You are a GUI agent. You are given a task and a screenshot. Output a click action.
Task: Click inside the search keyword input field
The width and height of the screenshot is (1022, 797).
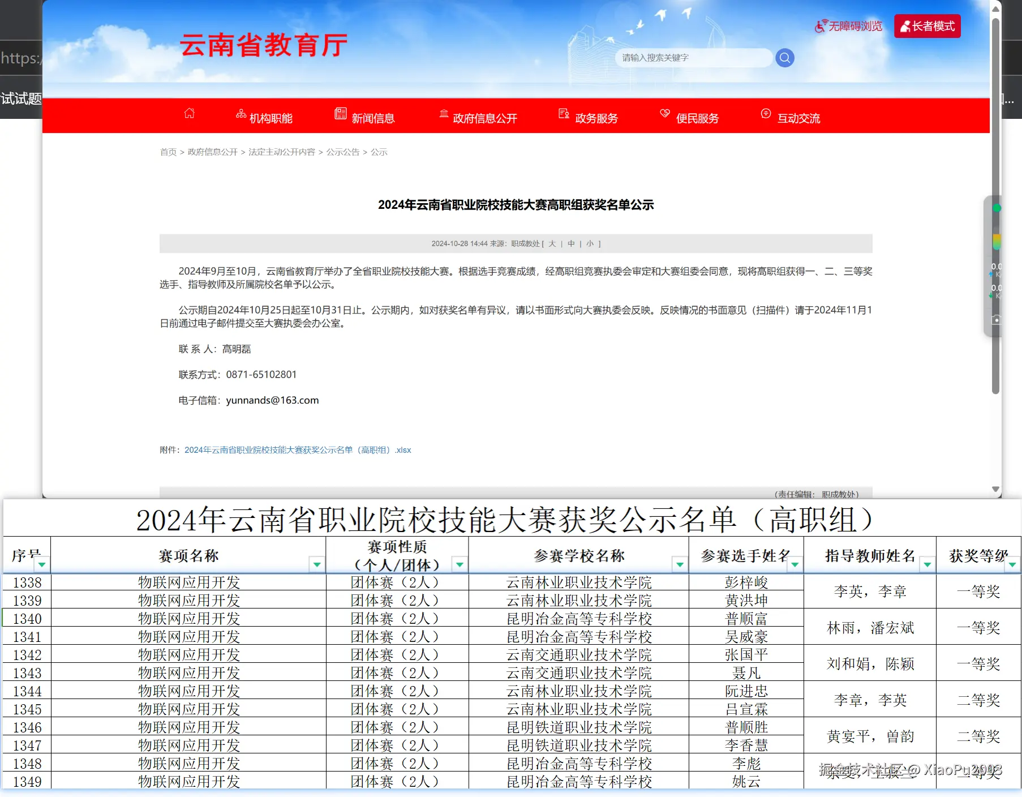coord(693,57)
